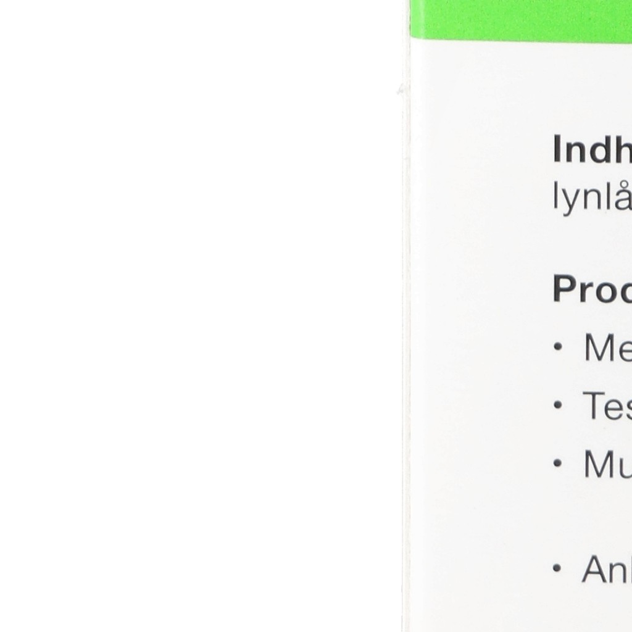
Task: Click the bullet dot before "Mu"
Action: 558,464
